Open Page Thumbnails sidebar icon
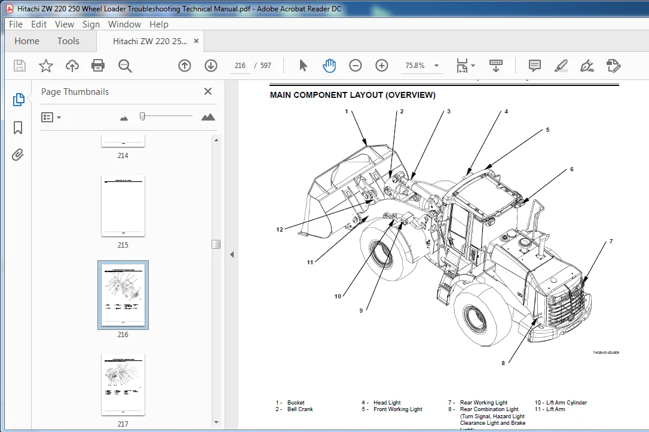The height and width of the screenshot is (432, 649). click(x=18, y=100)
